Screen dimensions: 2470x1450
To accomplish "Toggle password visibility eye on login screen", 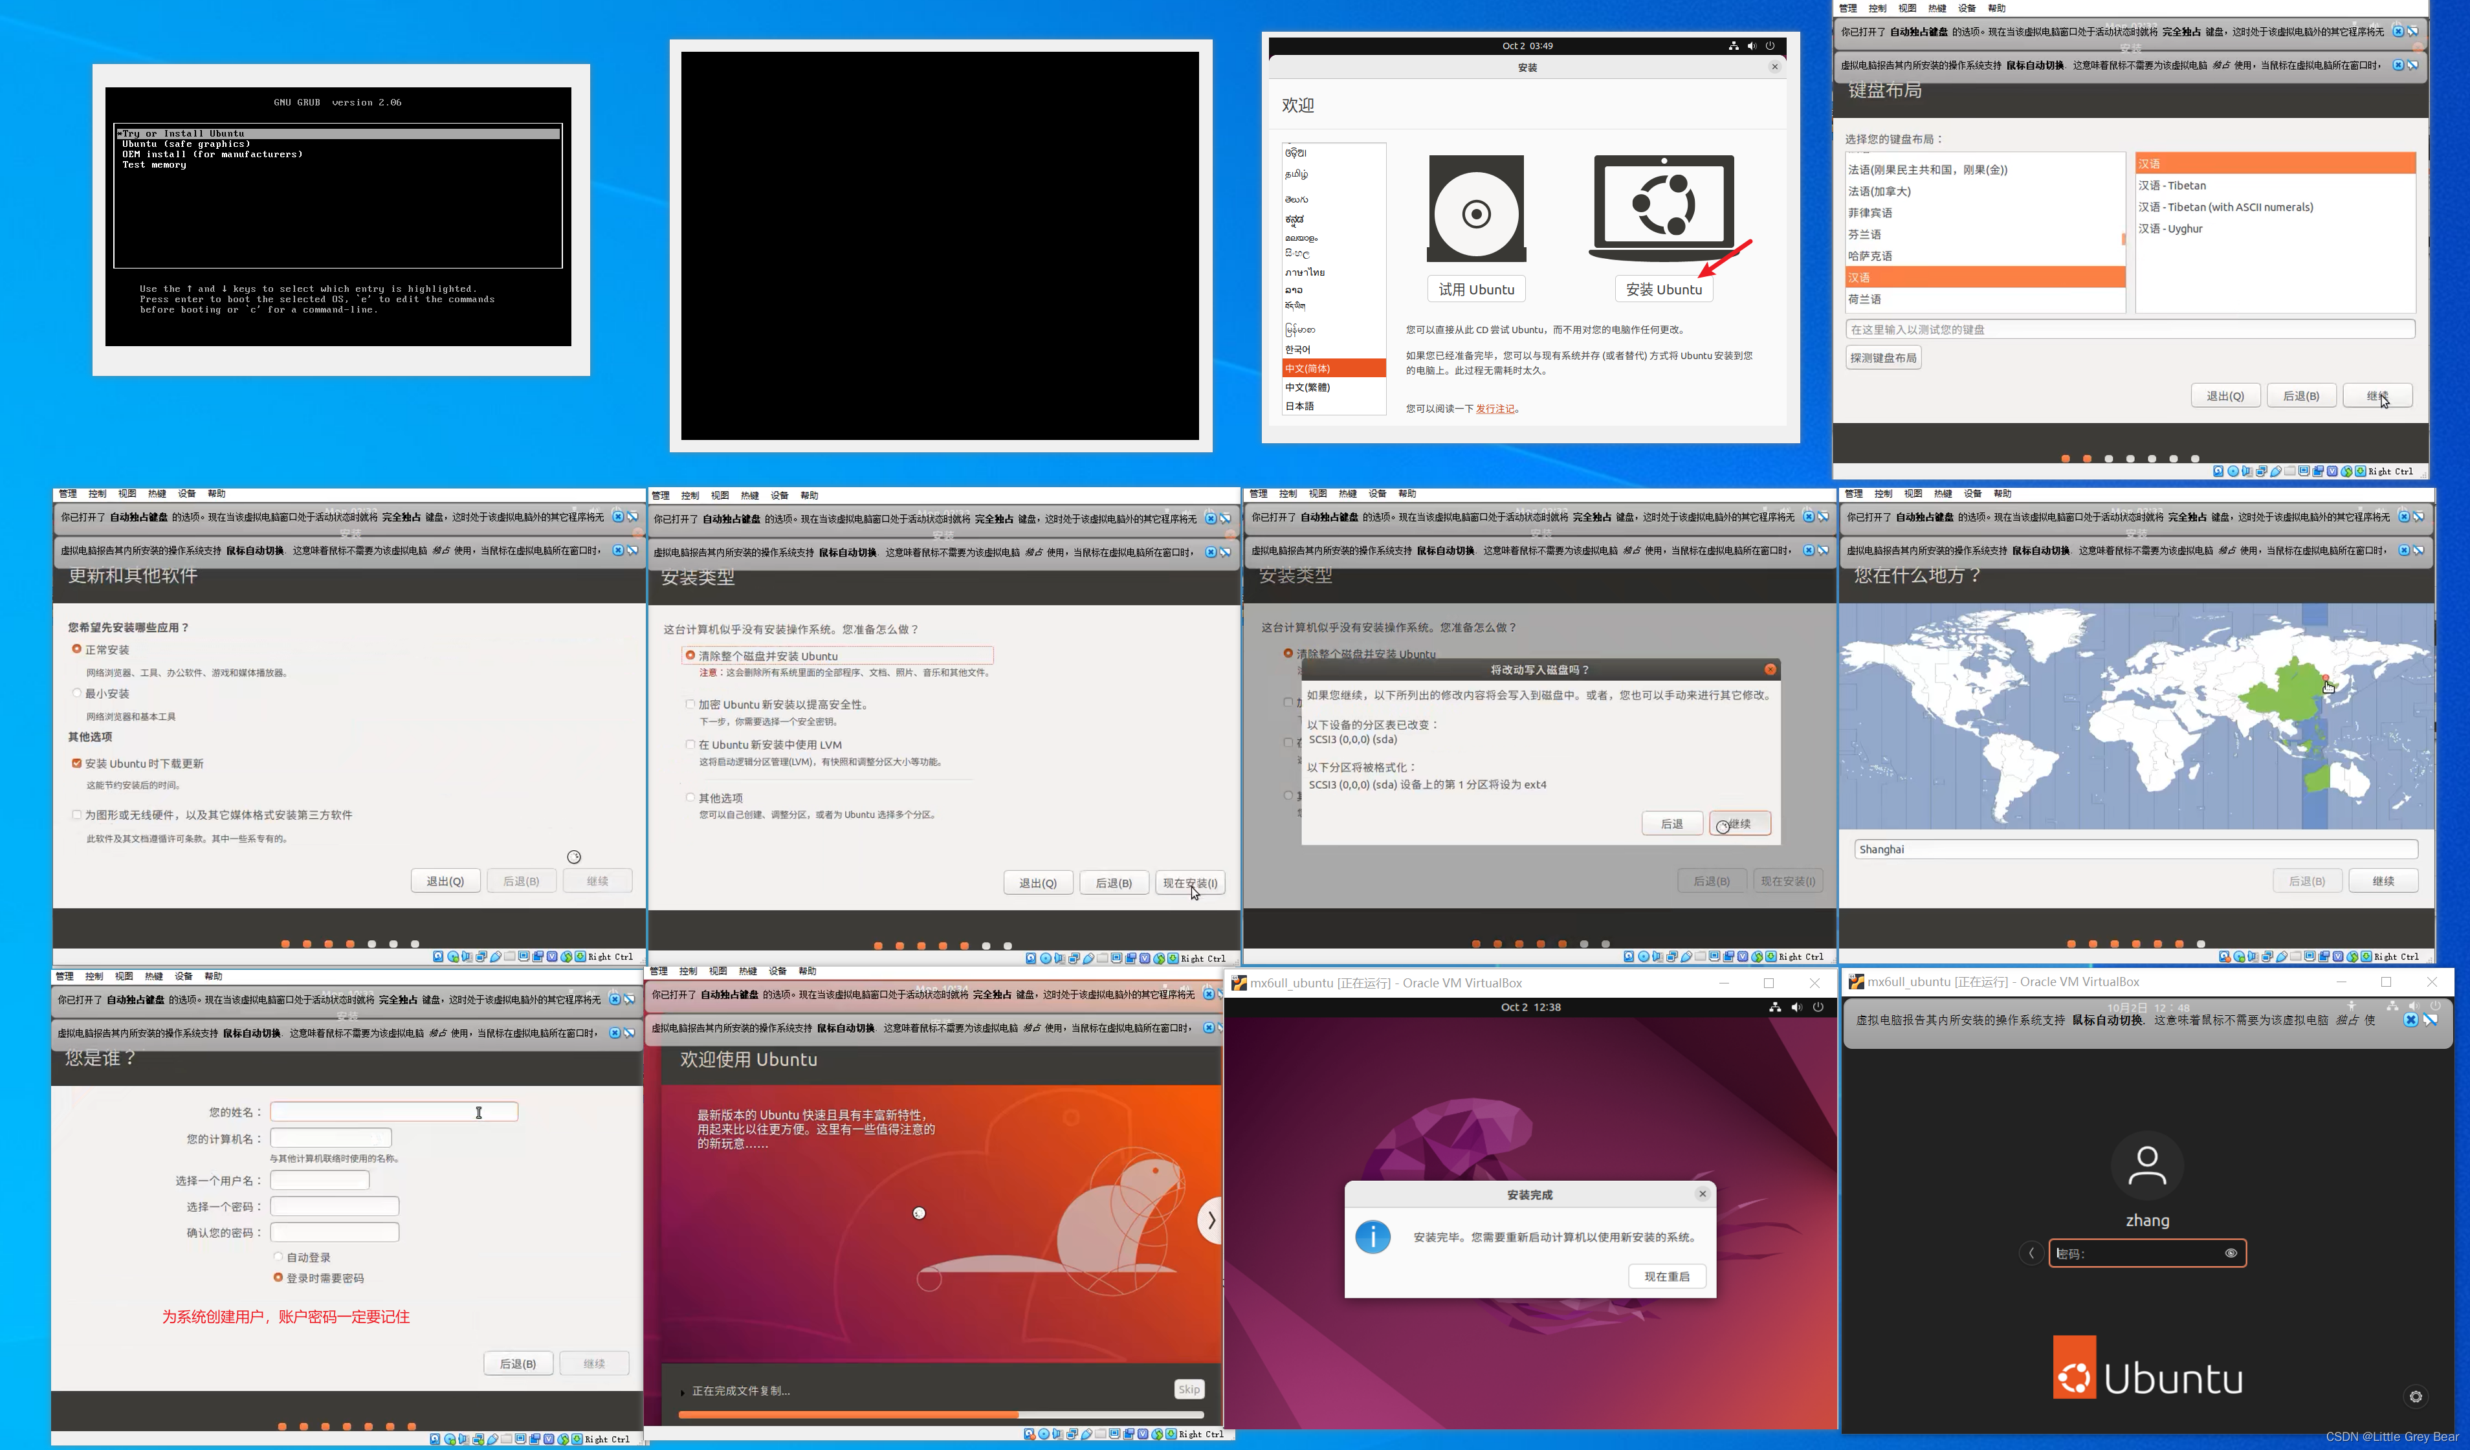I will [x=2231, y=1253].
